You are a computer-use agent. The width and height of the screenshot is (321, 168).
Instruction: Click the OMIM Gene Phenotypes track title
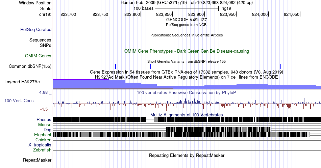(x=187, y=51)
